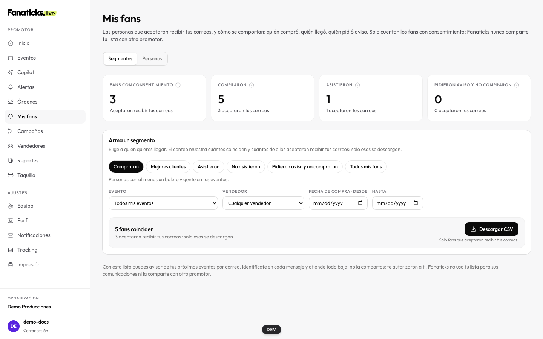The width and height of the screenshot is (543, 339).
Task: Download the segment with Descargar CSV
Action: click(492, 229)
